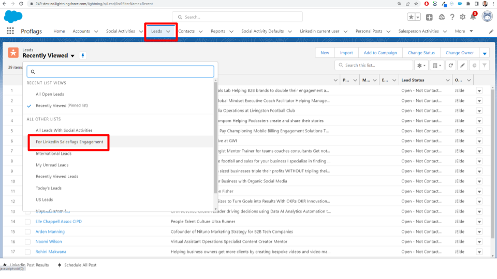This screenshot has height=279, width=497.
Task: Bookmark this page with the star
Action: point(416,4)
